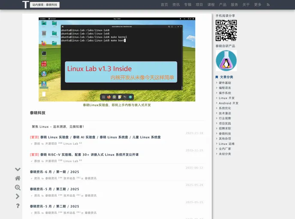This screenshot has height=219, width=295.
Task: Open the Linux 开发 category
Action: click(226, 98)
